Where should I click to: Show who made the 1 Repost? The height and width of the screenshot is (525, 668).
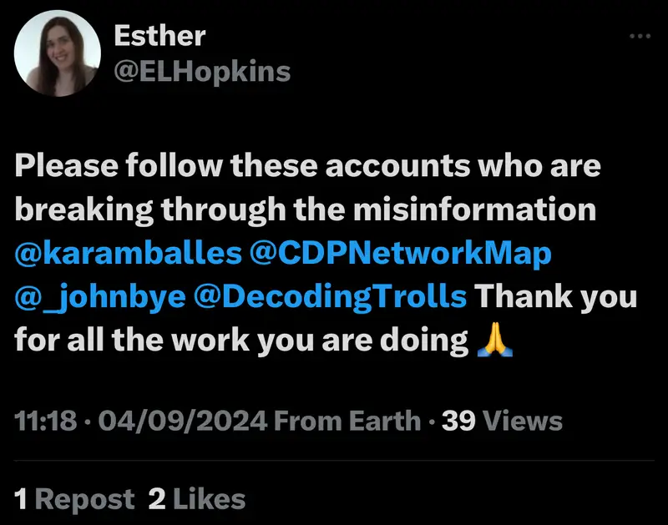click(x=75, y=499)
